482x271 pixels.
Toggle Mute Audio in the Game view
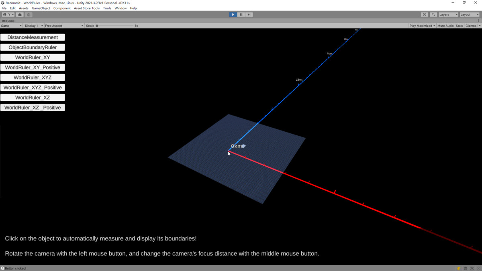(x=445, y=26)
